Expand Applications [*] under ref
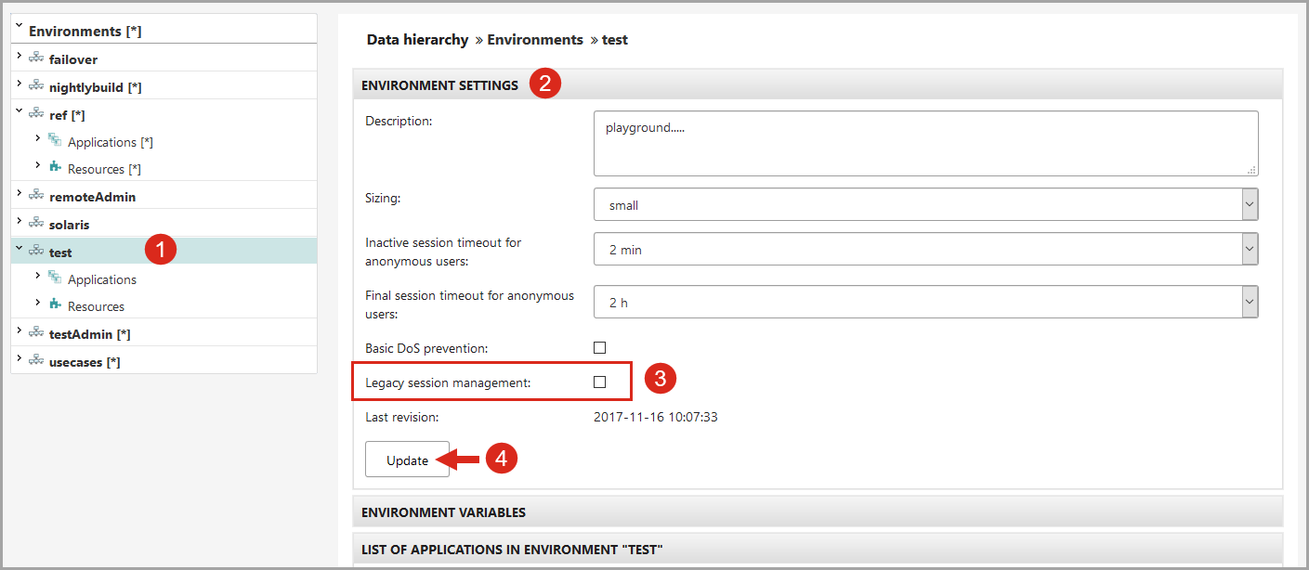This screenshot has width=1309, height=570. pos(38,138)
